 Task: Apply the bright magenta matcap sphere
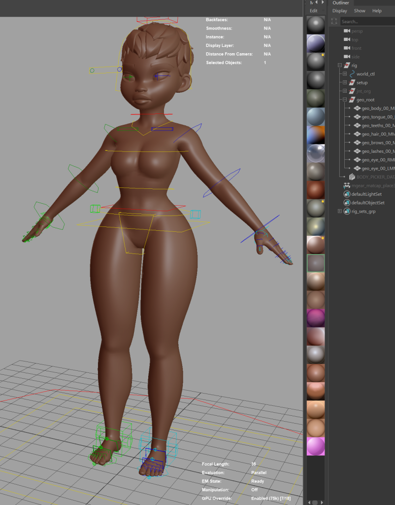point(316,446)
